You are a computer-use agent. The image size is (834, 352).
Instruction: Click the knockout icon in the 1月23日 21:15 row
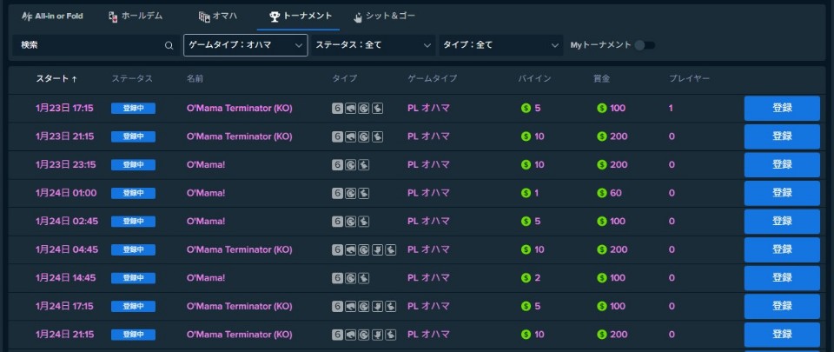click(x=350, y=136)
